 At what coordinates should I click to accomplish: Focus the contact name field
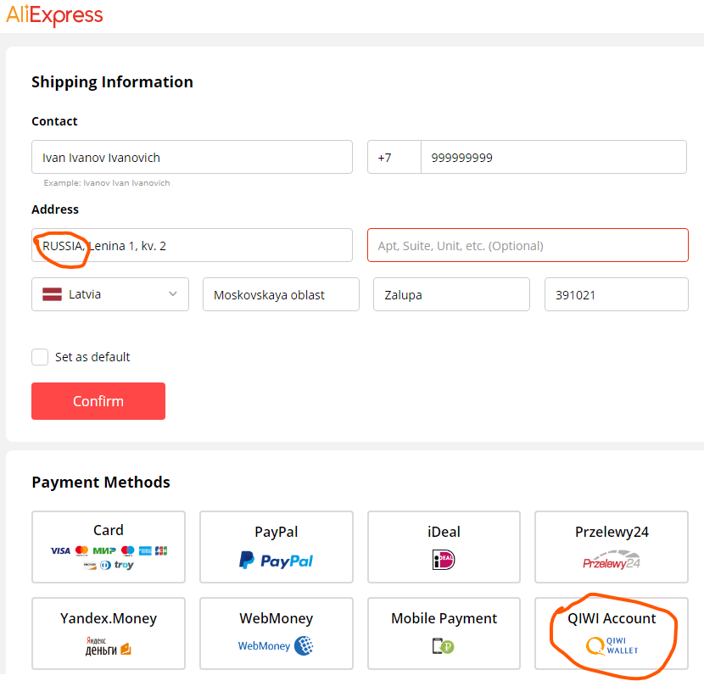point(192,157)
